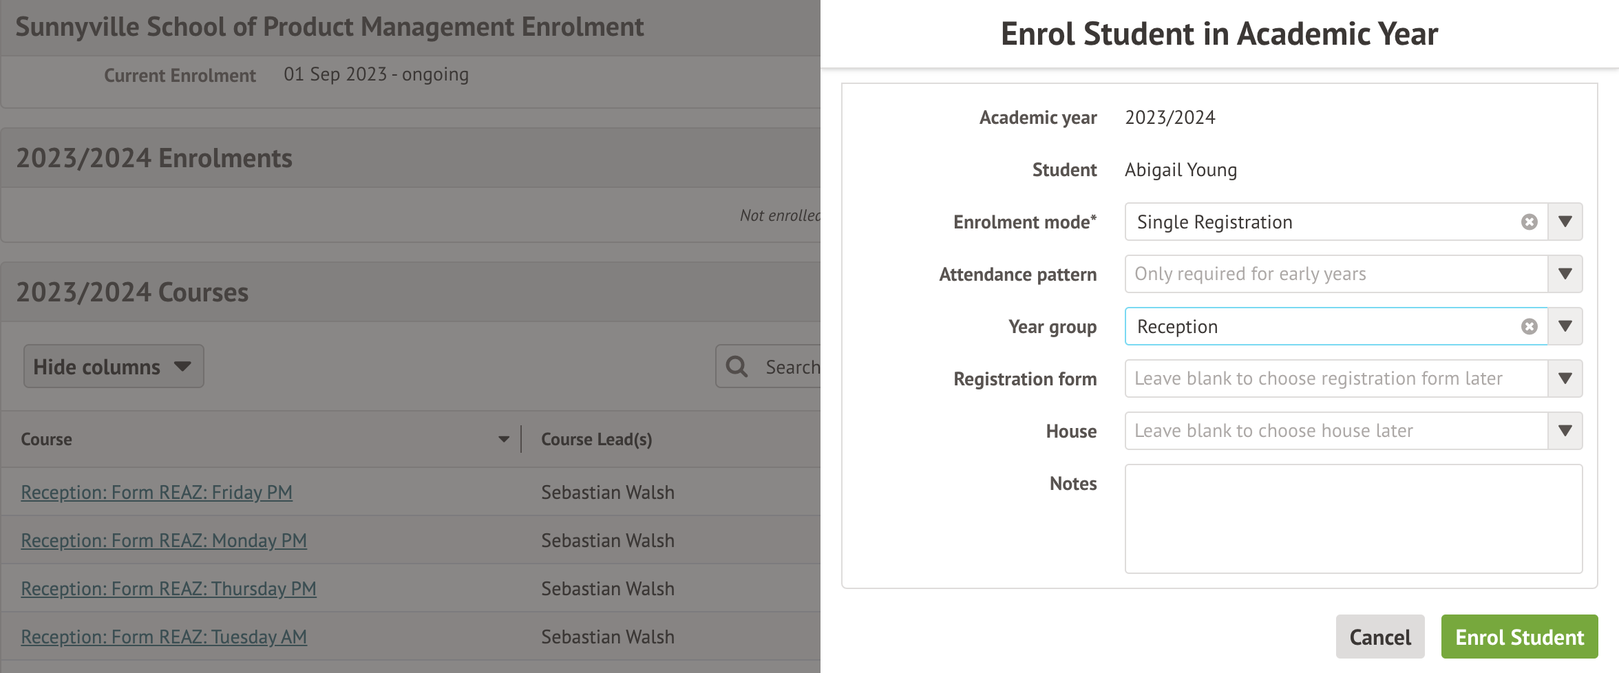Open Reception: Form REAZ: Friday PM course
The width and height of the screenshot is (1619, 673).
pos(156,493)
